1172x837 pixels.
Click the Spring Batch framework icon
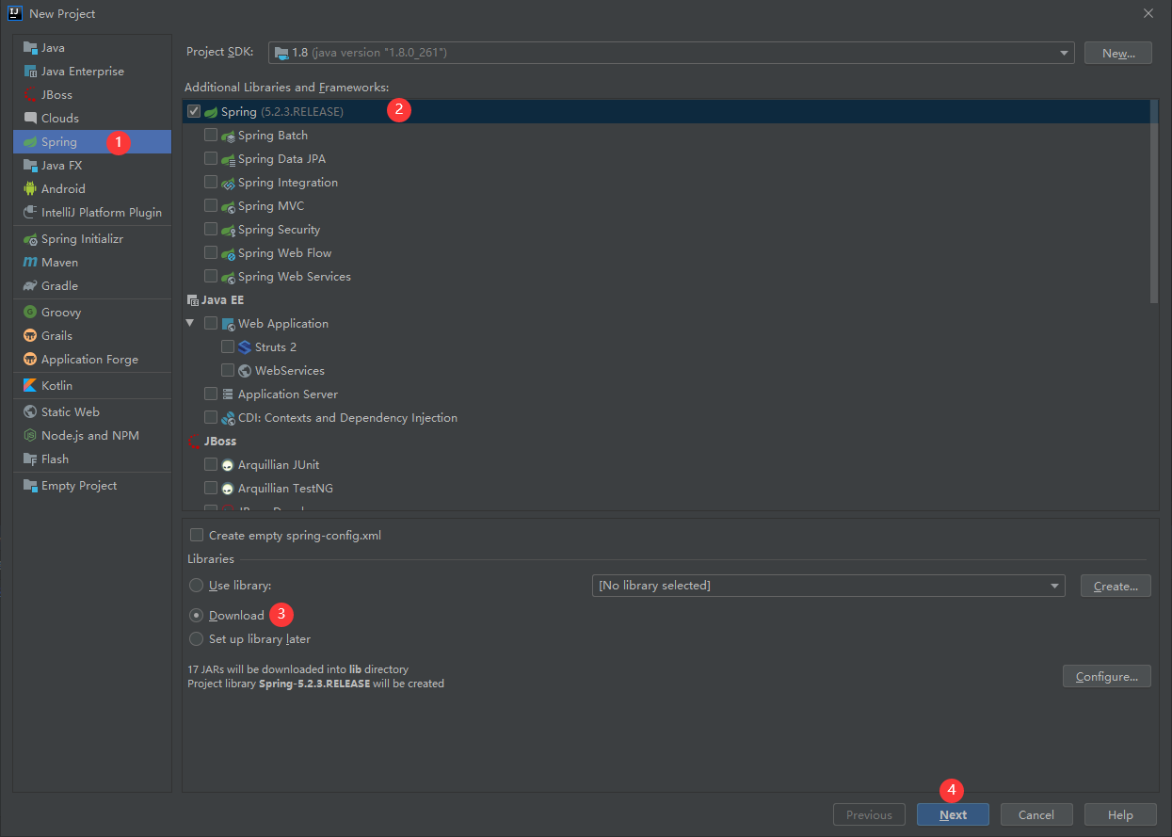point(228,136)
